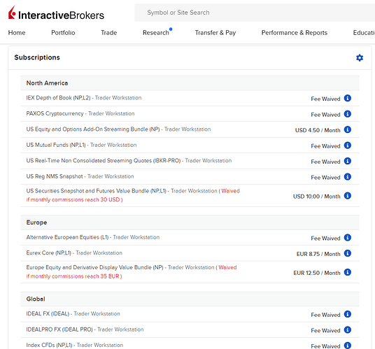Open the Research menu
Viewport: 375px width, 349px height.
point(156,33)
